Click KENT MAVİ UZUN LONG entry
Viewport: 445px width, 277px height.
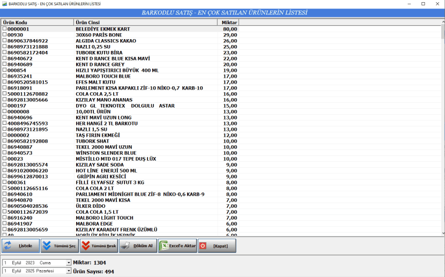[x=103, y=117]
